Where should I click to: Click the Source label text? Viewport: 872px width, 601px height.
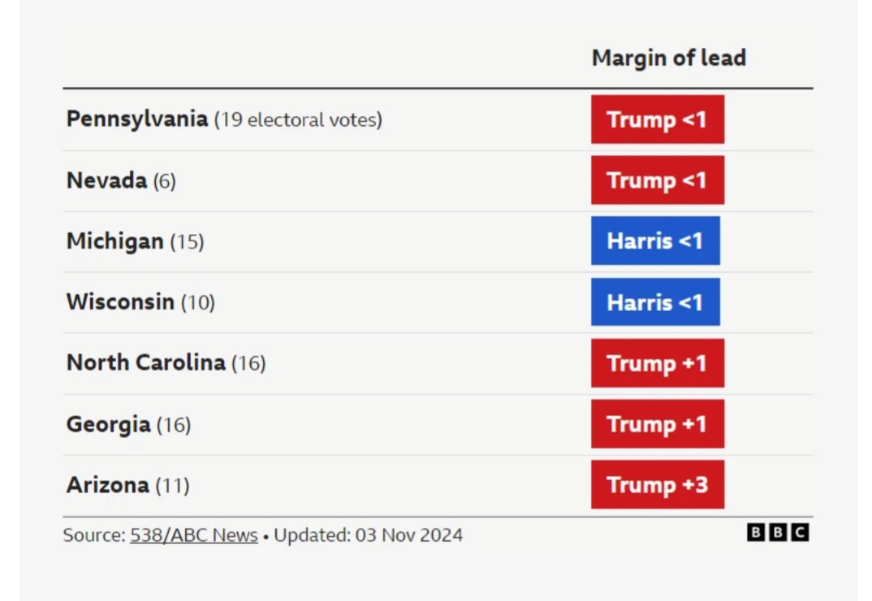pyautogui.click(x=94, y=534)
